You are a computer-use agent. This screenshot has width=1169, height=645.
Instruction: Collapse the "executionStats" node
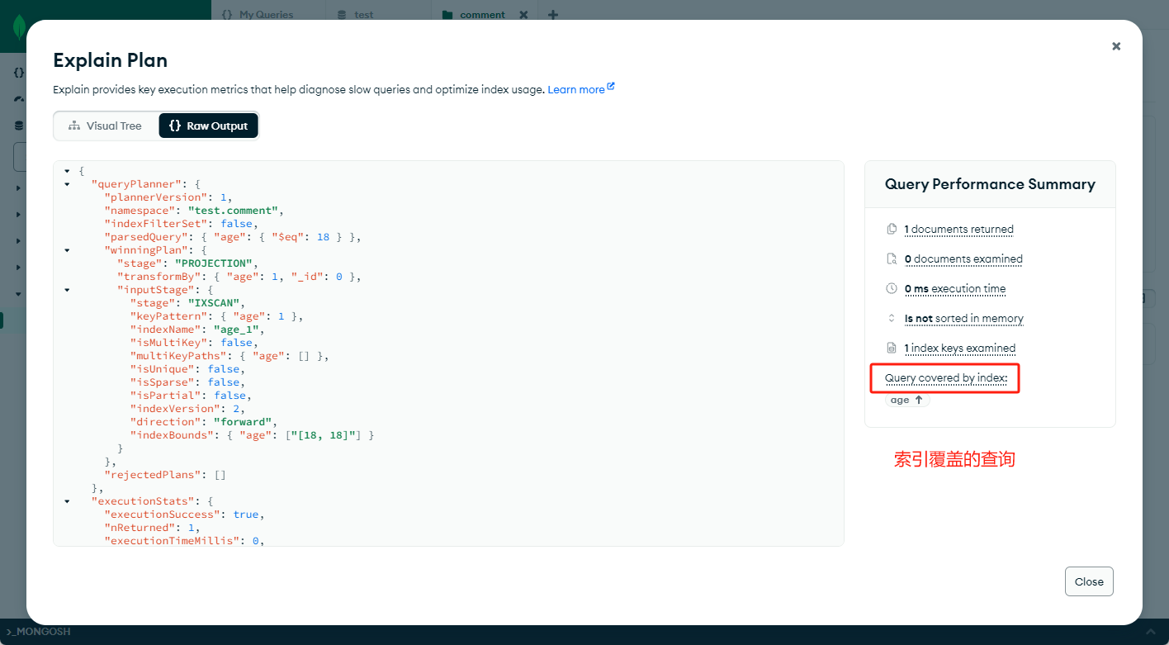pyautogui.click(x=67, y=501)
